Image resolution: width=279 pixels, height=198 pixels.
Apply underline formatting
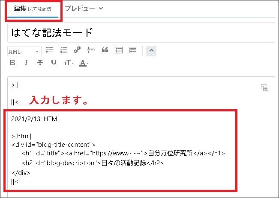coord(54,63)
